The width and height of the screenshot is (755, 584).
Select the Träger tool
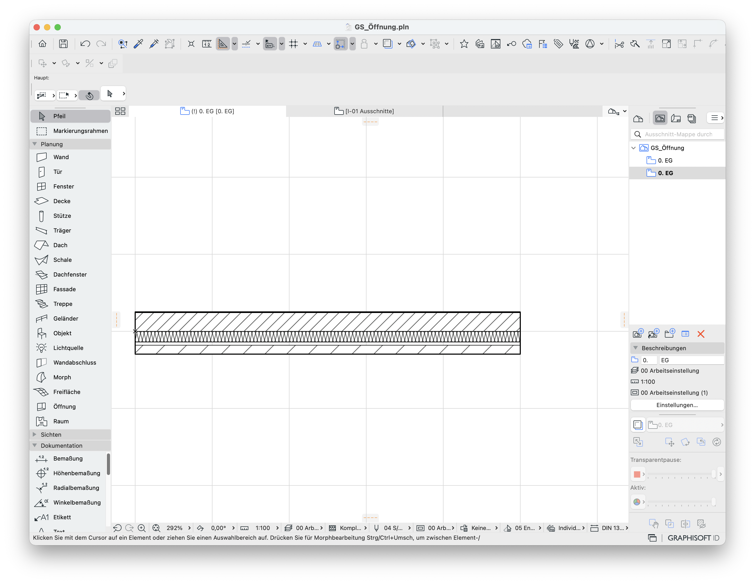(70, 230)
